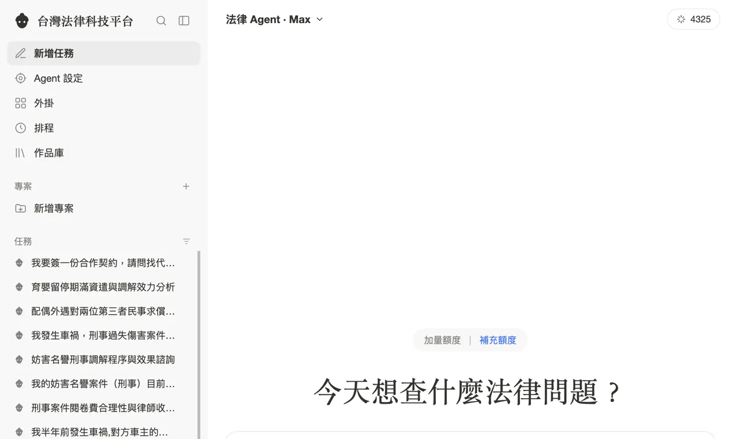Screen dimensions: 733x439
Task: Click icon of 育嬰留停期滿資遣 task
Action: click(x=19, y=287)
